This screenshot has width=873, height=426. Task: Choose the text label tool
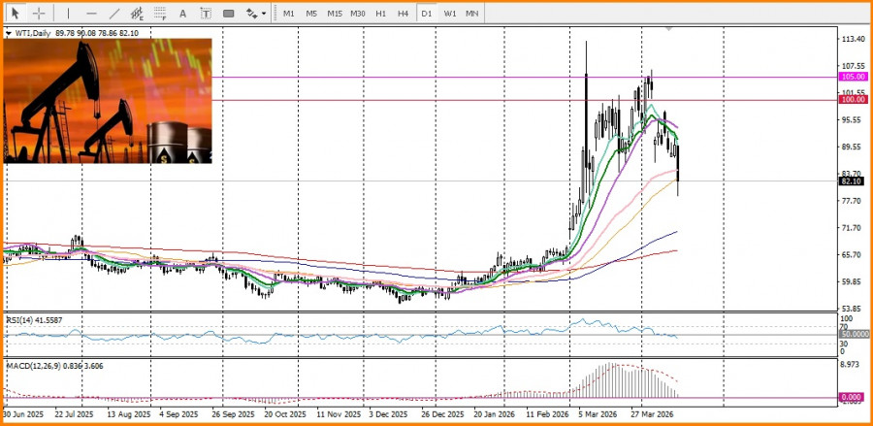point(206,14)
